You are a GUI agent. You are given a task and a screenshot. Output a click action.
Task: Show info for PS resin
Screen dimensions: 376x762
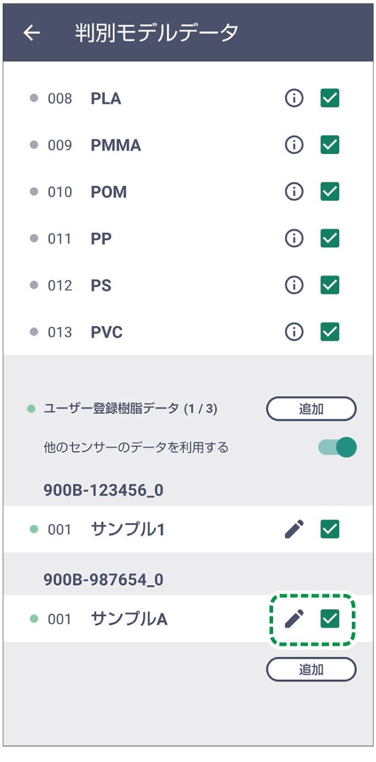coord(295,285)
